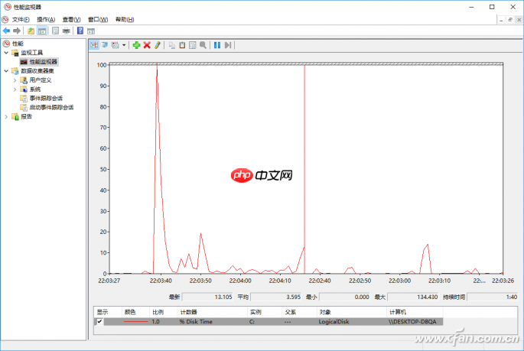Add counters with the green plus
The image size is (524, 351).
point(136,45)
